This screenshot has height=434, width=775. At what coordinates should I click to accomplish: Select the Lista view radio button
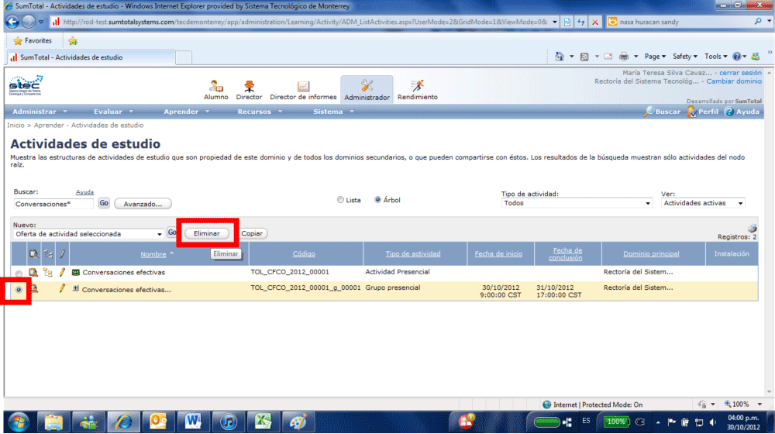[340, 200]
